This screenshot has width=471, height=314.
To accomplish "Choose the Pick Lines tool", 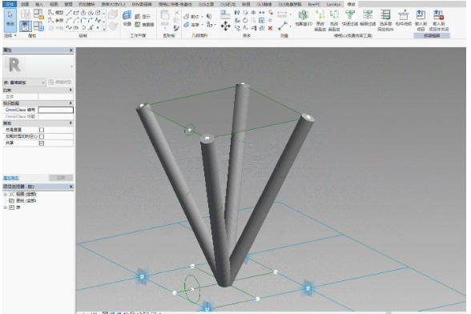I will [91, 28].
